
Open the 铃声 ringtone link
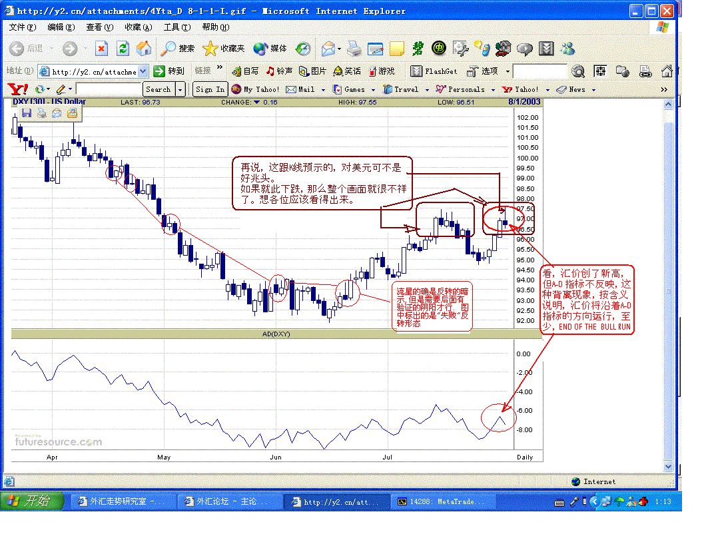click(279, 71)
